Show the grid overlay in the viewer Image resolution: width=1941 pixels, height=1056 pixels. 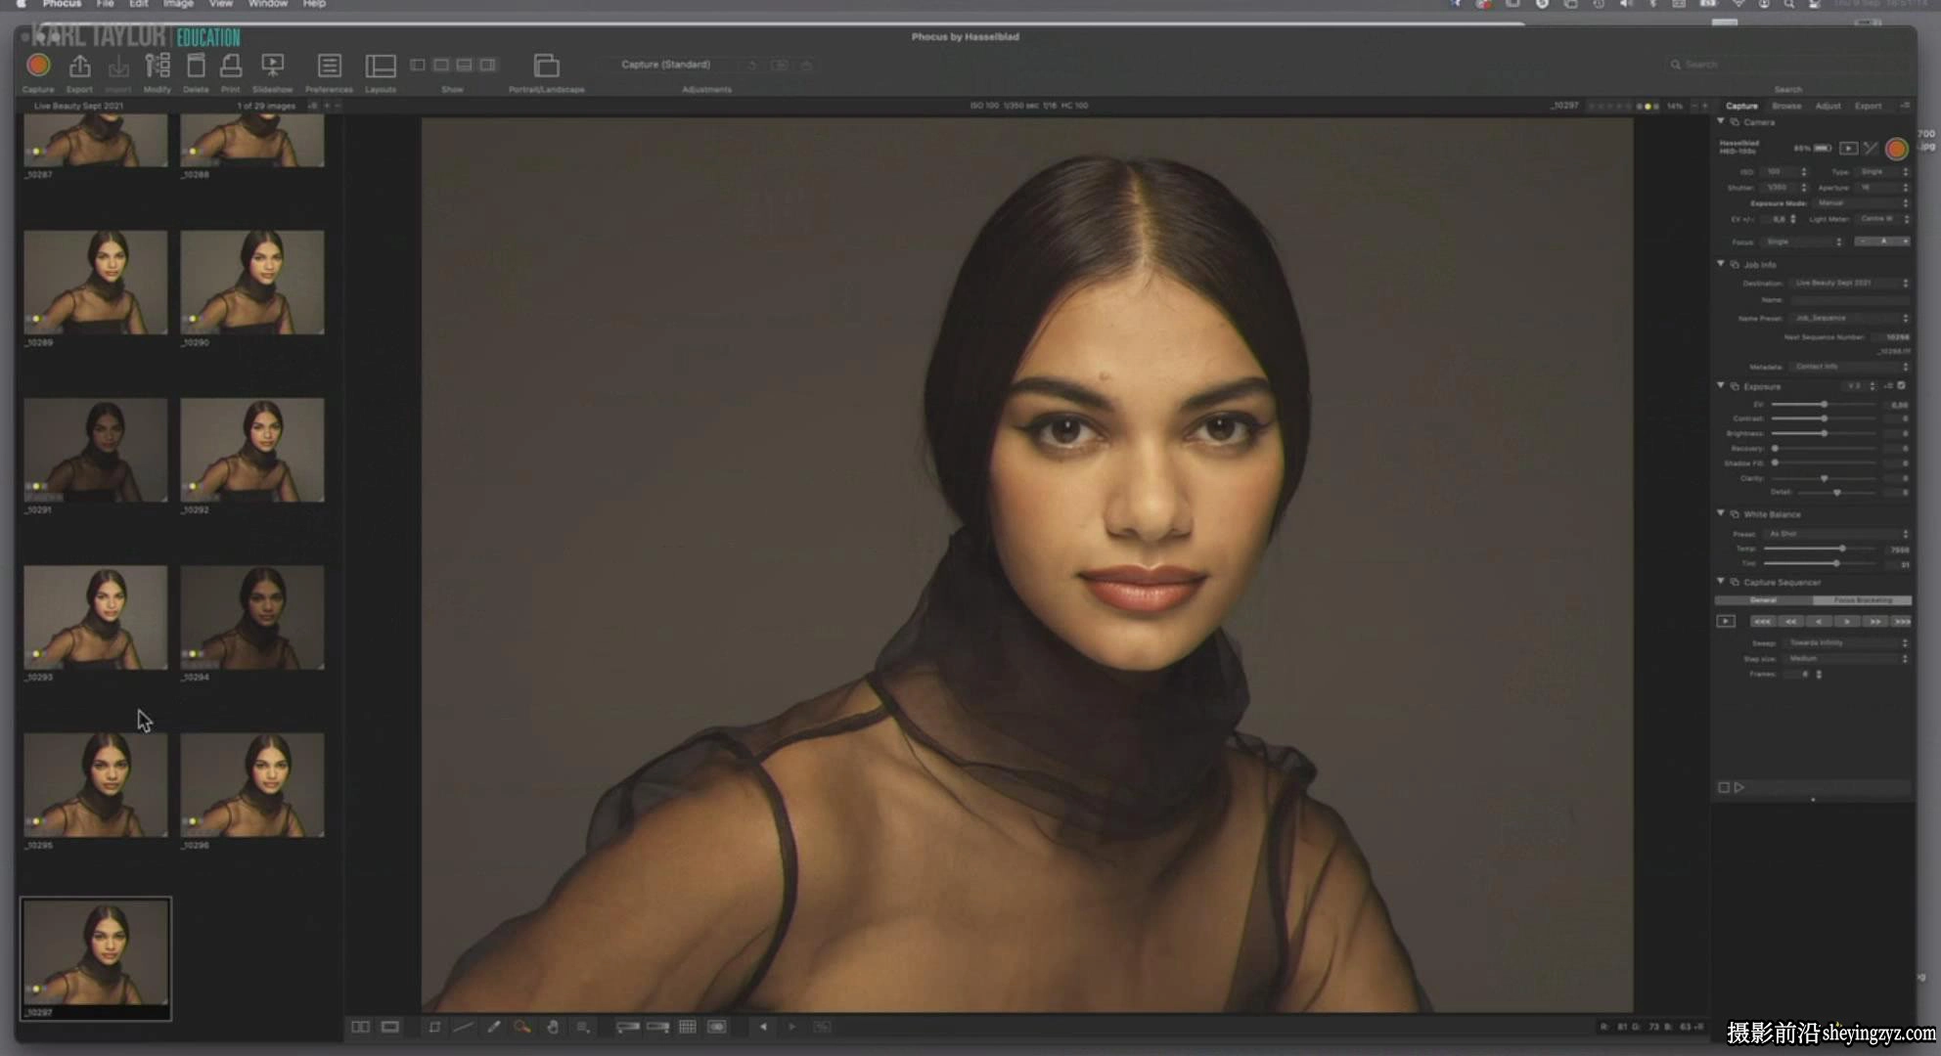[x=688, y=1027]
